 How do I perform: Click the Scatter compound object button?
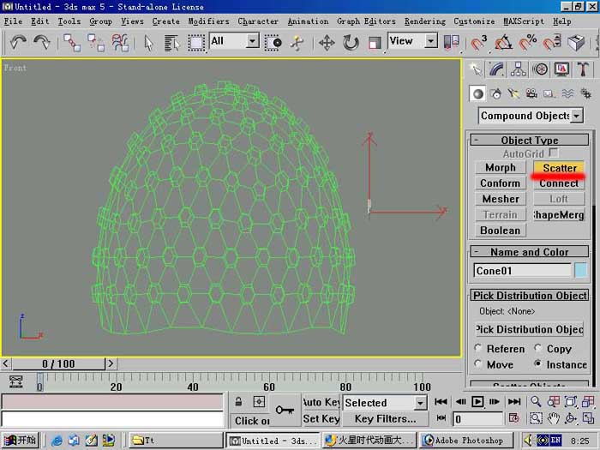(x=559, y=168)
